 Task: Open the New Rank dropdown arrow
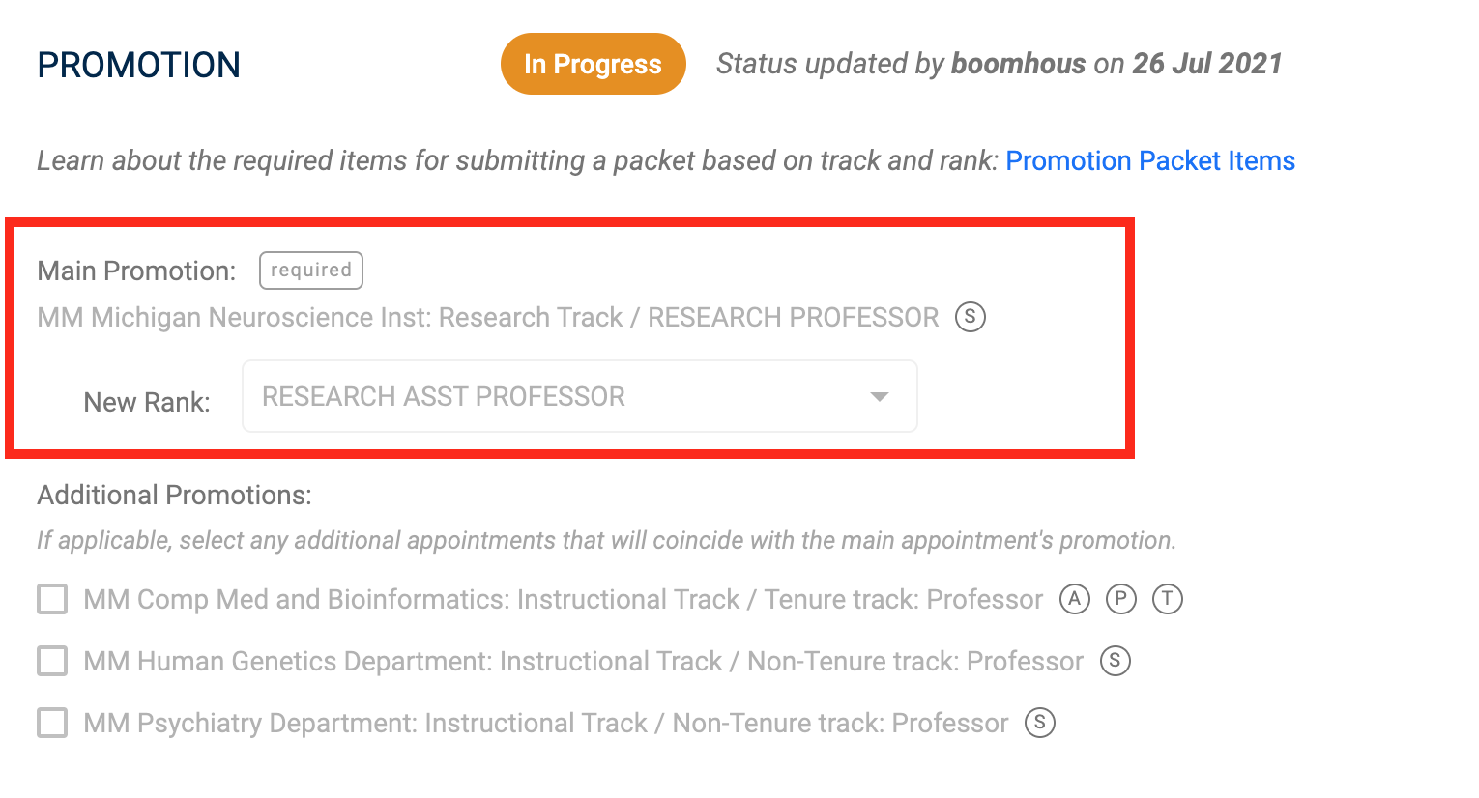click(x=879, y=397)
